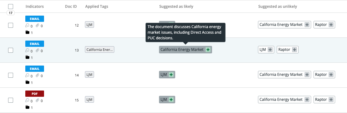Click green sparkle icon on Doc 15 LJM
Image resolution: width=347 pixels, height=113 pixels.
coord(171,100)
